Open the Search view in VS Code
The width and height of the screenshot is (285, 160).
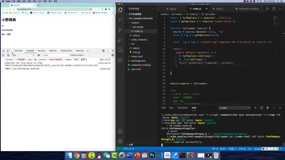120,20
